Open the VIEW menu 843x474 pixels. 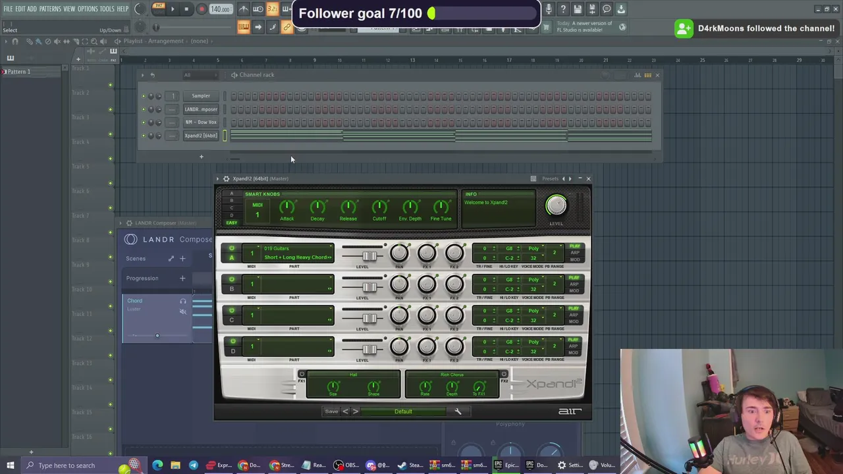[x=69, y=9]
